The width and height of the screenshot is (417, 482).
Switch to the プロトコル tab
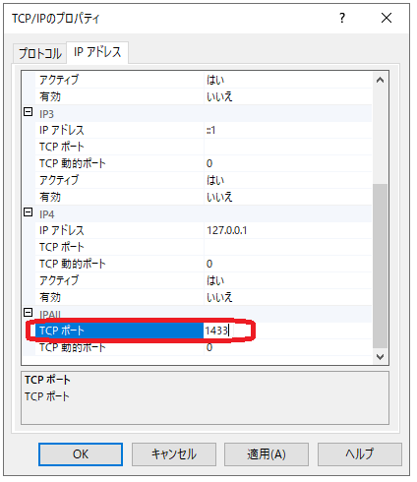point(40,53)
